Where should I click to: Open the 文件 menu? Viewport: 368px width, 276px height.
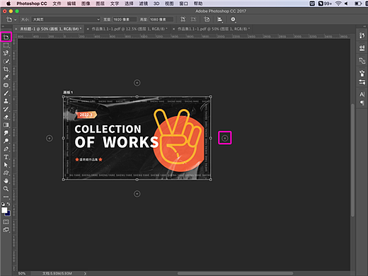tap(57, 4)
